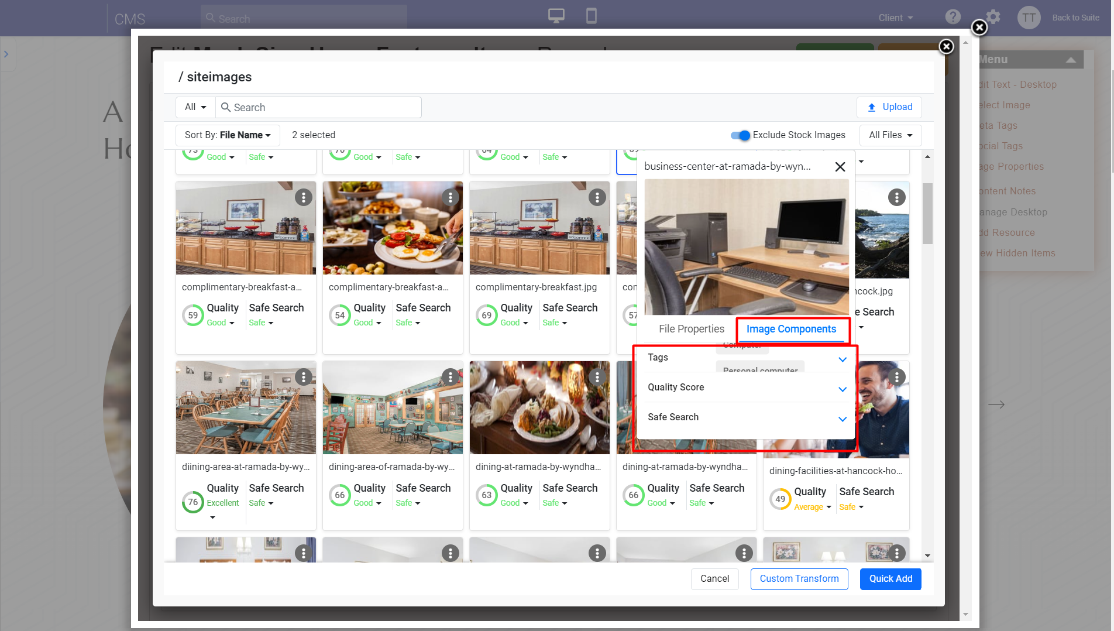1114x631 pixels.
Task: Click Manage Desktop menu item
Action: (1013, 212)
